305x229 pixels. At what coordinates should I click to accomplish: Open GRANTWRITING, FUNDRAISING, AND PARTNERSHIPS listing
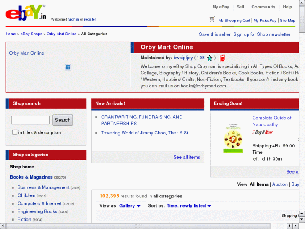click(x=142, y=120)
